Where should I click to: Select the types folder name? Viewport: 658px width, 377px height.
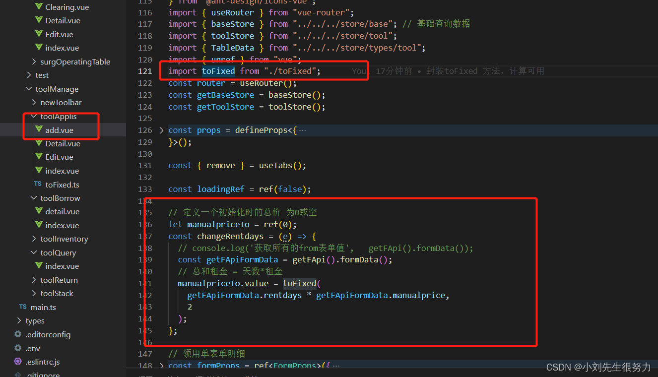[x=35, y=320]
